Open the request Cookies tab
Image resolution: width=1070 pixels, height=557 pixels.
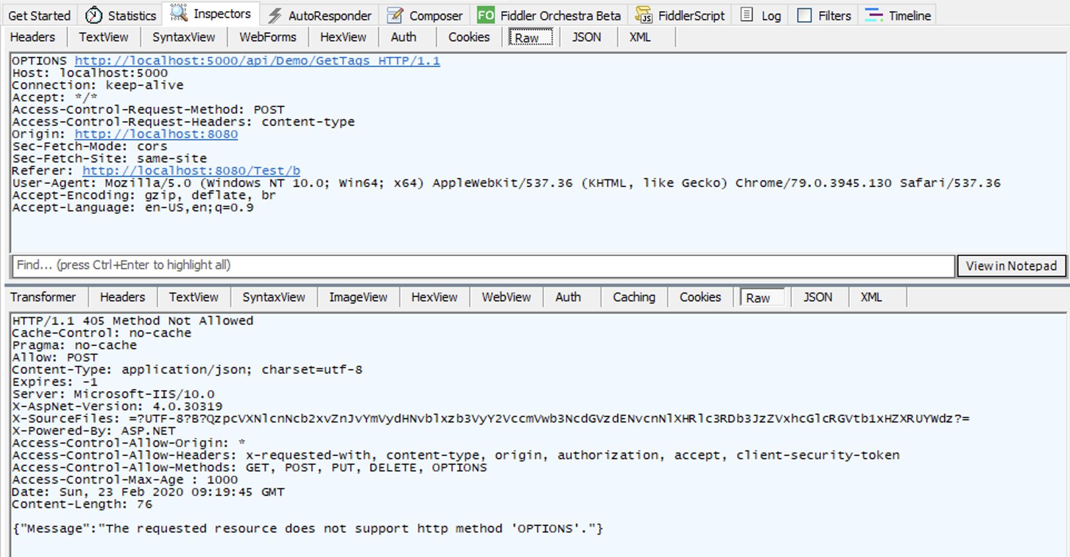click(469, 37)
